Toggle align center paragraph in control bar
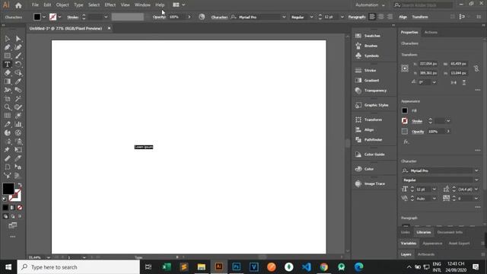 [380, 17]
